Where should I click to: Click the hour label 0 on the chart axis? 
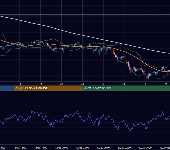point(103,84)
